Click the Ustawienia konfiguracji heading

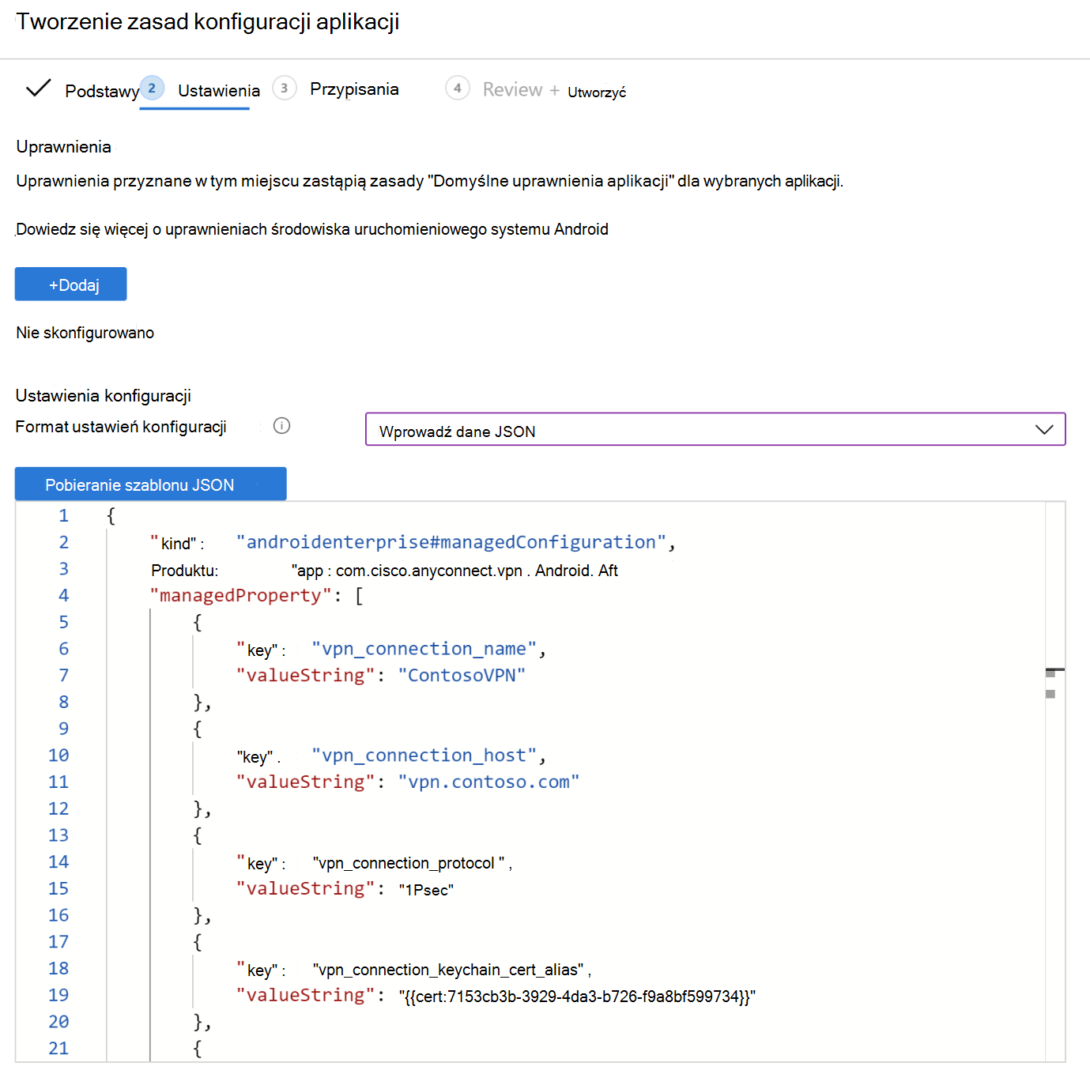tap(104, 395)
